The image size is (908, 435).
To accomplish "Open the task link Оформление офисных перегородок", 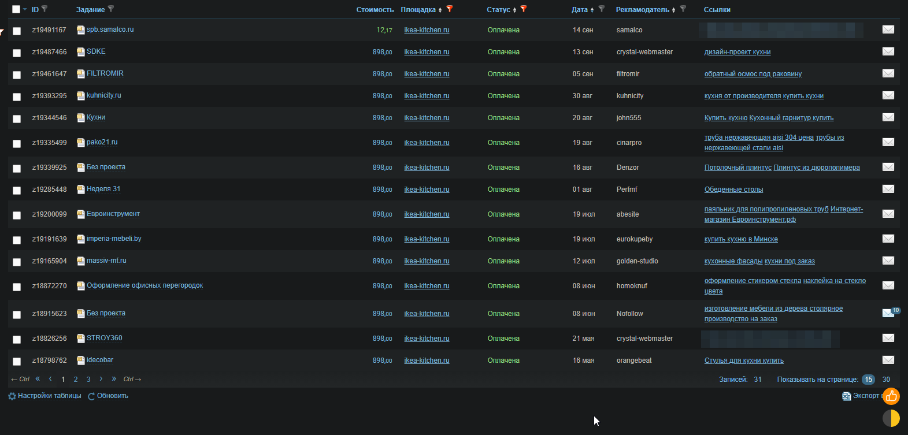I will (x=145, y=285).
